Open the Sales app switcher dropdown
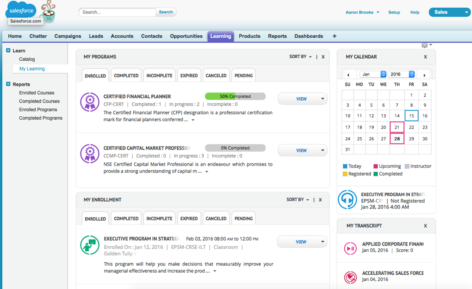Image resolution: width=472 pixels, height=289 pixels. coord(449,12)
